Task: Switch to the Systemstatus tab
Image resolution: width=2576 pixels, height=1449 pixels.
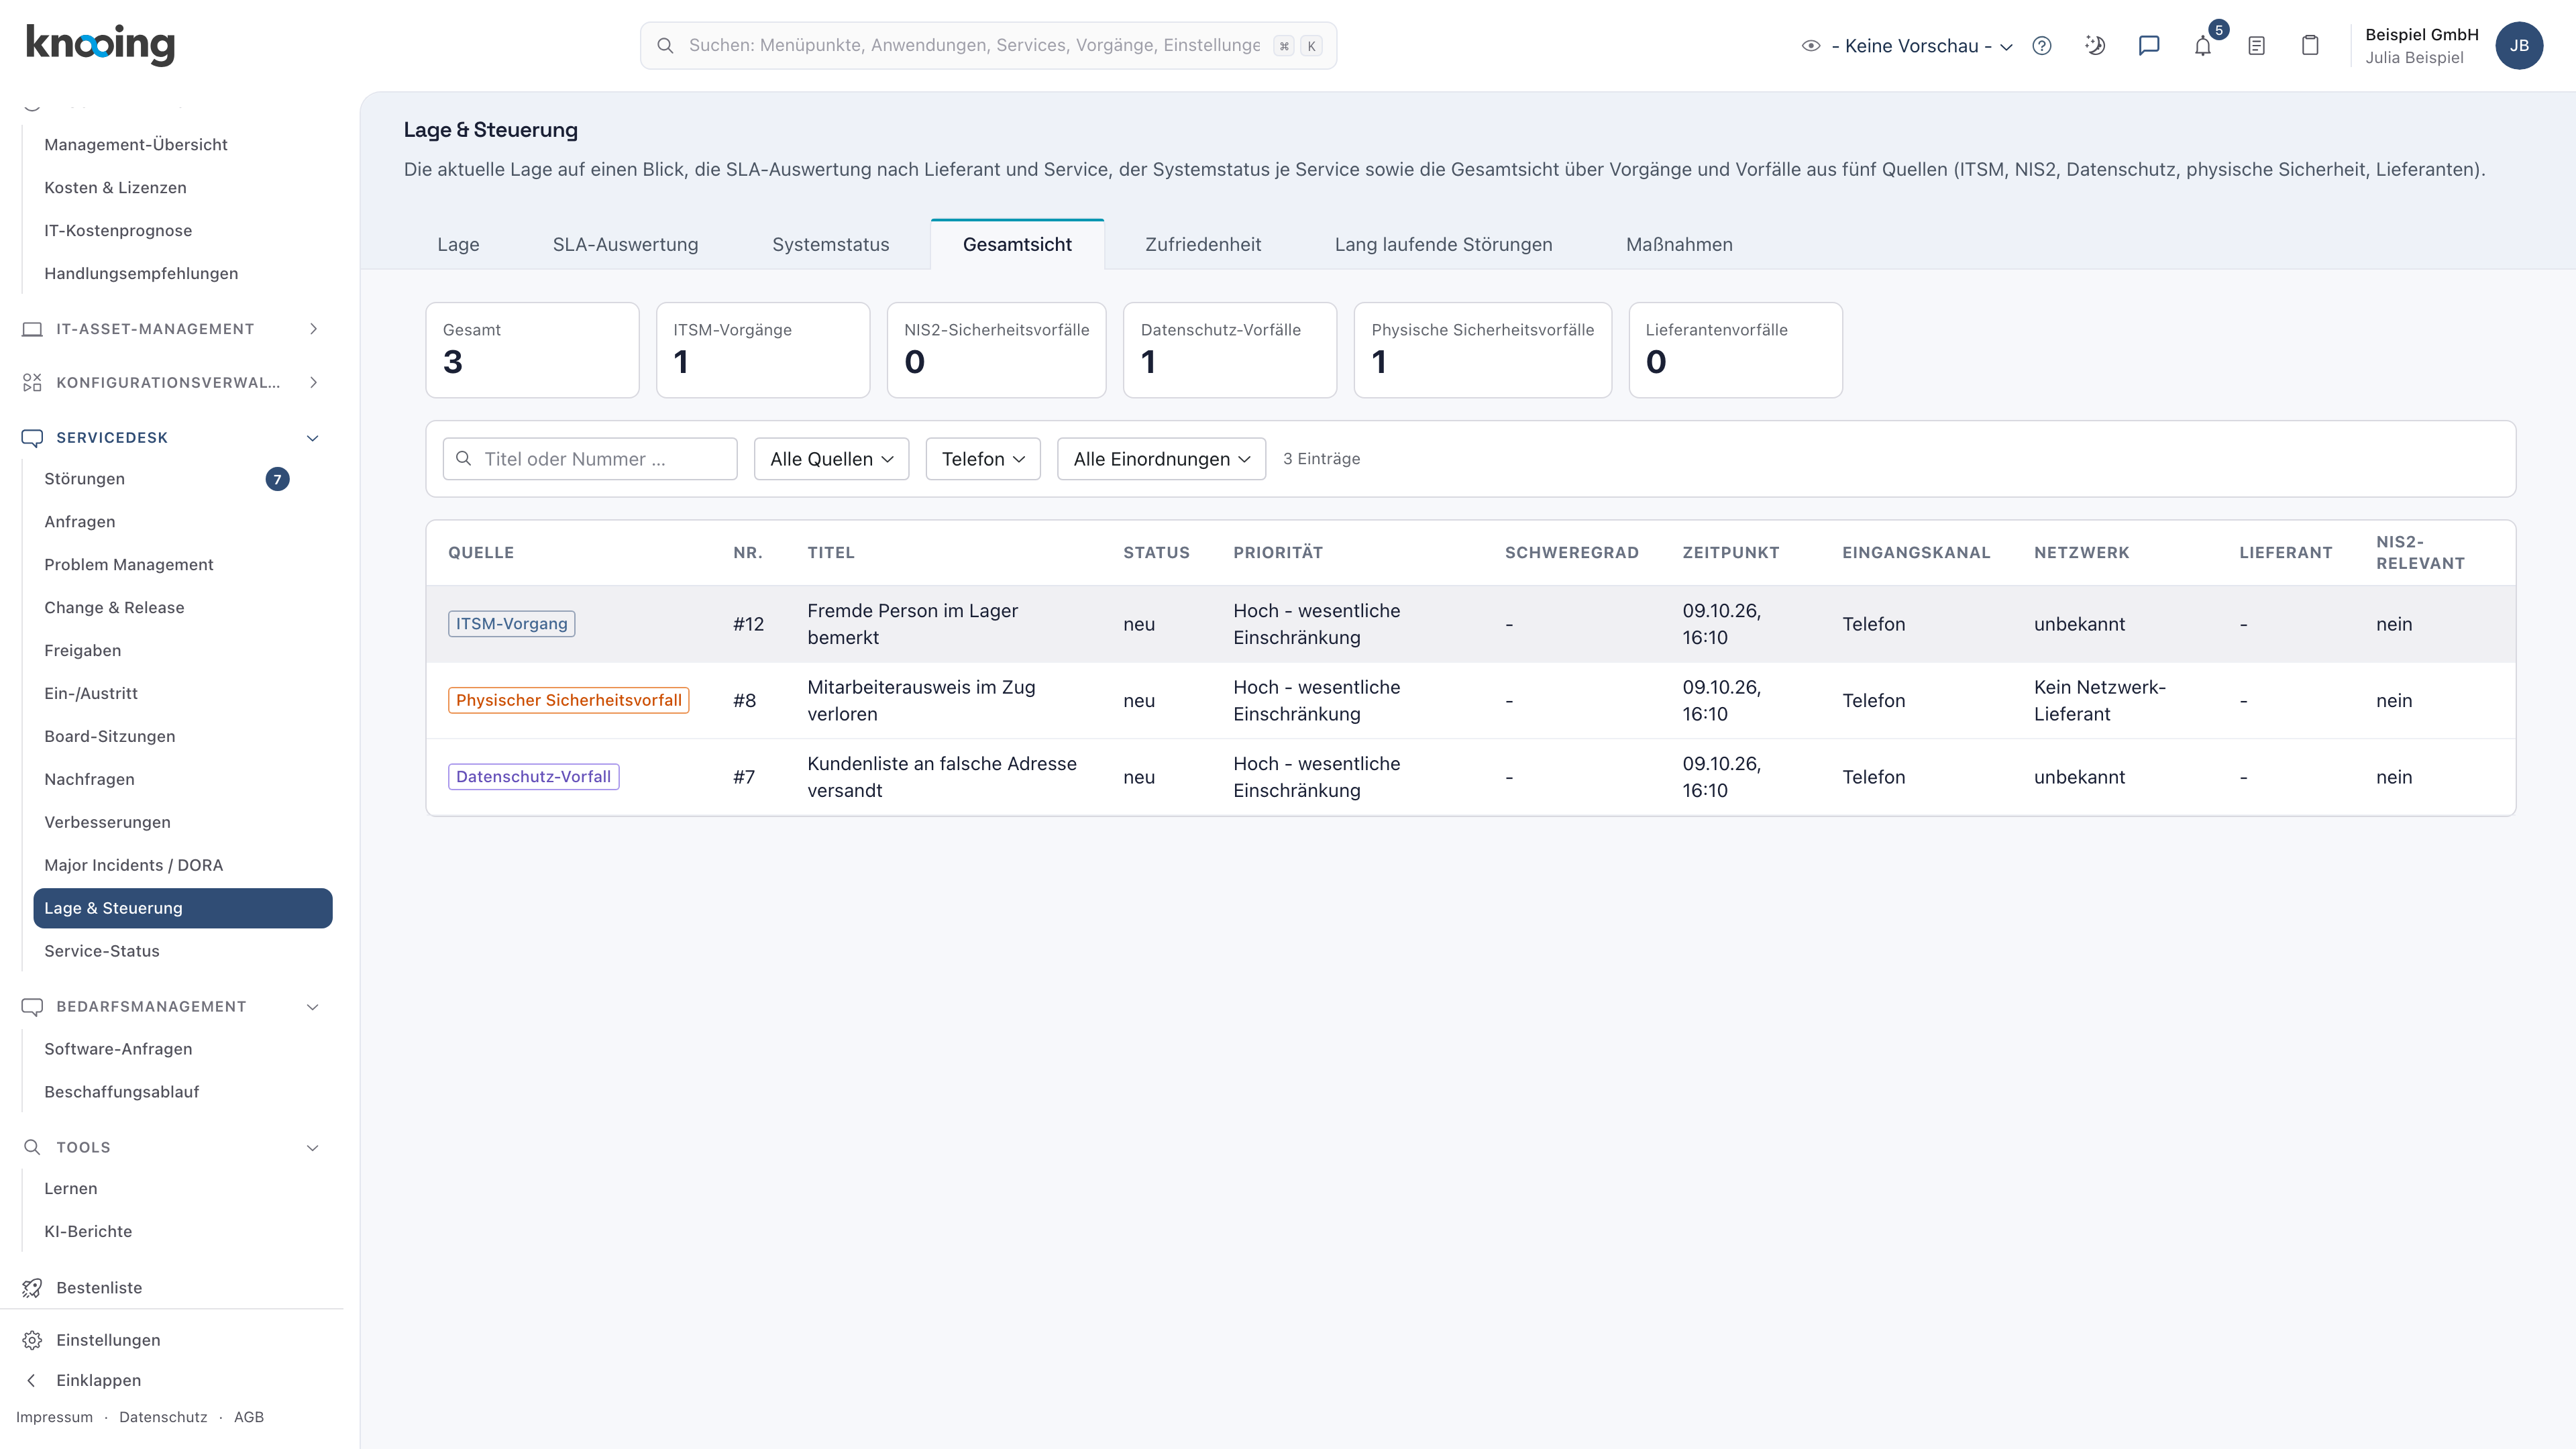Action: click(830, 245)
